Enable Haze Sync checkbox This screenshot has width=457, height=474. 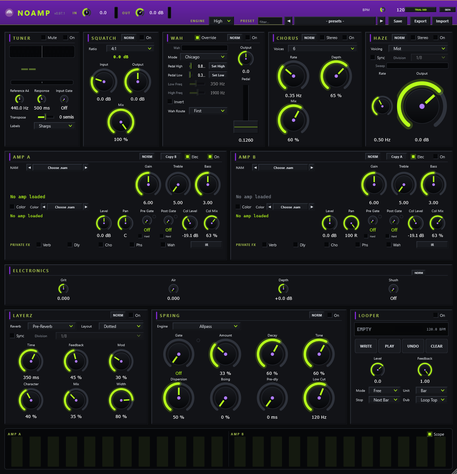(373, 58)
